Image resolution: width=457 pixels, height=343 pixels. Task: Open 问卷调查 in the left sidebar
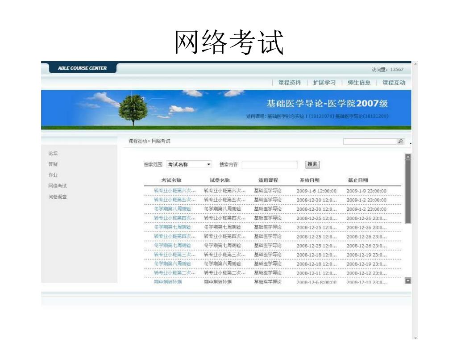[x=58, y=197]
